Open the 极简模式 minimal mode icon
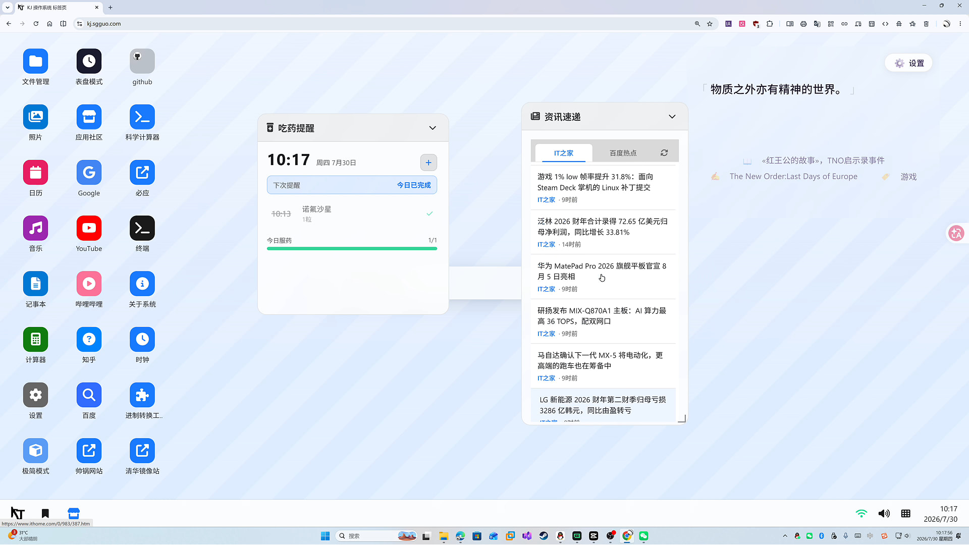The height and width of the screenshot is (545, 969). pyautogui.click(x=35, y=451)
